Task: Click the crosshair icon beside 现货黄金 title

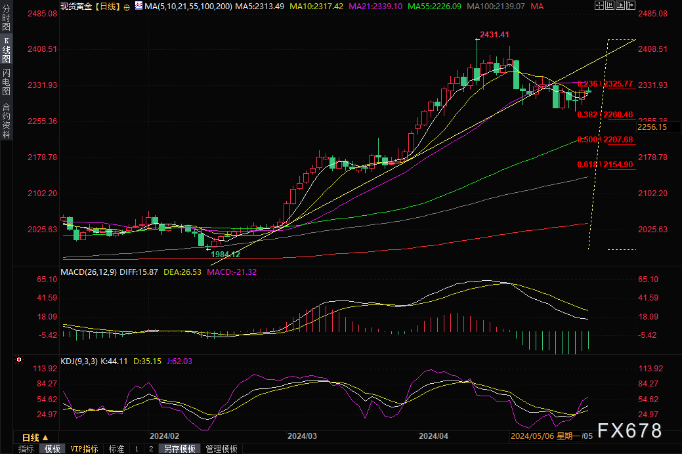Action: click(127, 6)
